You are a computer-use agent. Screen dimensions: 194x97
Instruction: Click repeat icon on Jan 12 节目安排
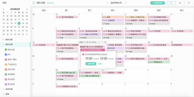pos(191,31)
